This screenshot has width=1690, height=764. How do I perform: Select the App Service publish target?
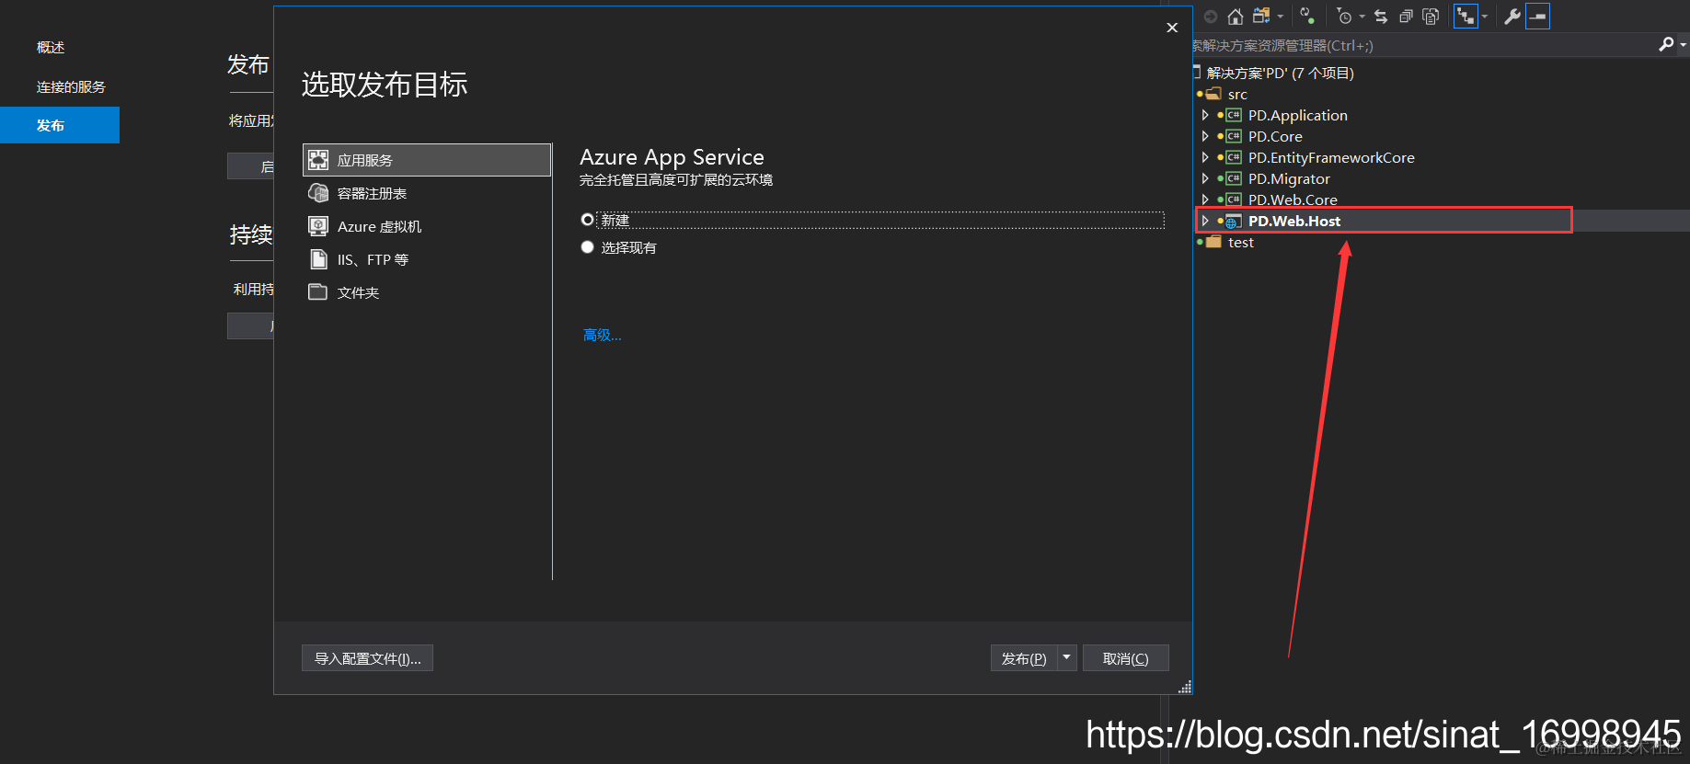(427, 160)
